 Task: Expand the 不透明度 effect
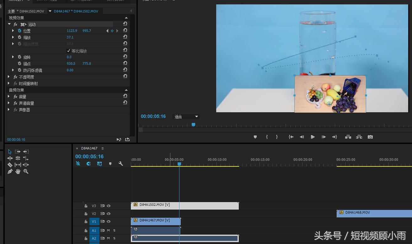[x=9, y=77]
